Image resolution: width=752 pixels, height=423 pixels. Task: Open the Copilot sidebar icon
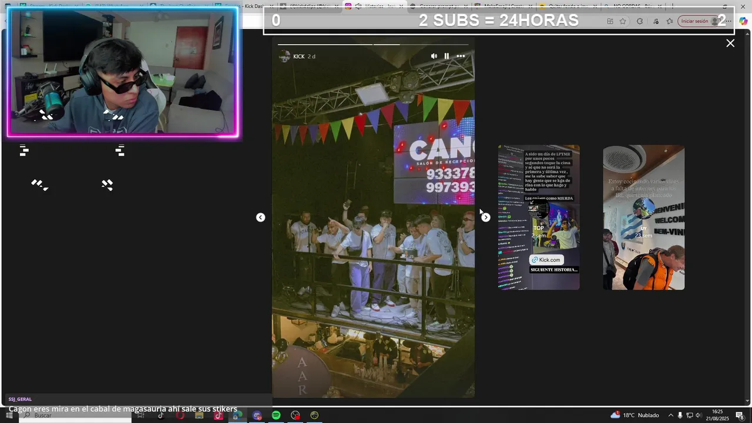(x=743, y=21)
